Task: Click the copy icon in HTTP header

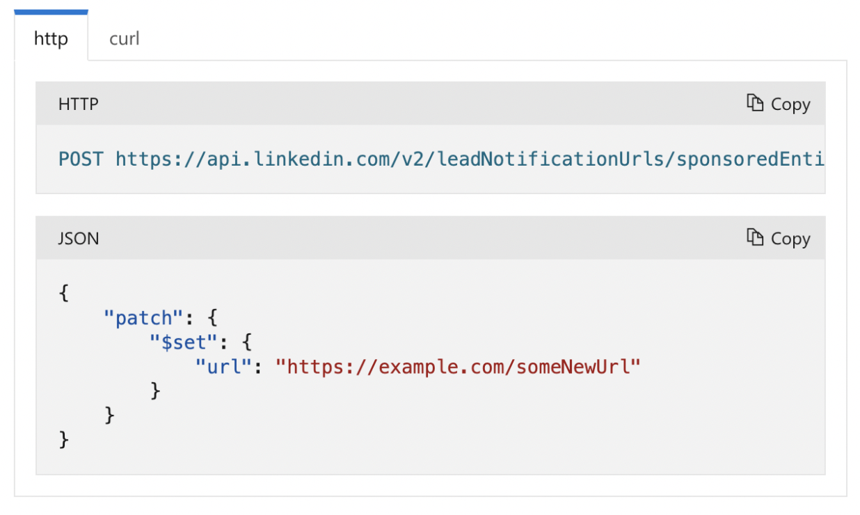Action: pos(755,103)
